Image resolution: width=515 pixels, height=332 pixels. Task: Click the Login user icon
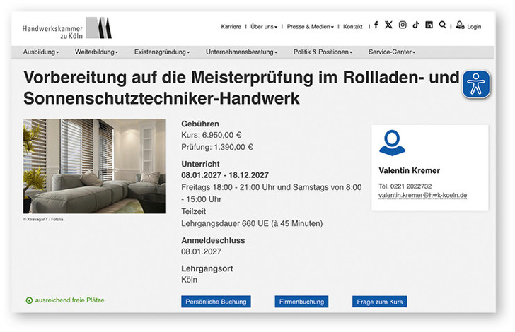point(460,25)
